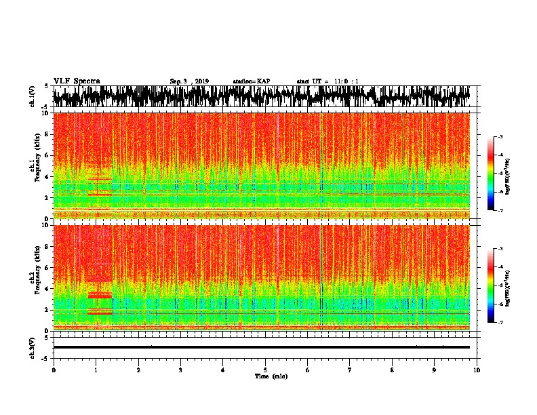
Task: Select the "start UT = 11:0 :1" label
Action: pyautogui.click(x=327, y=81)
